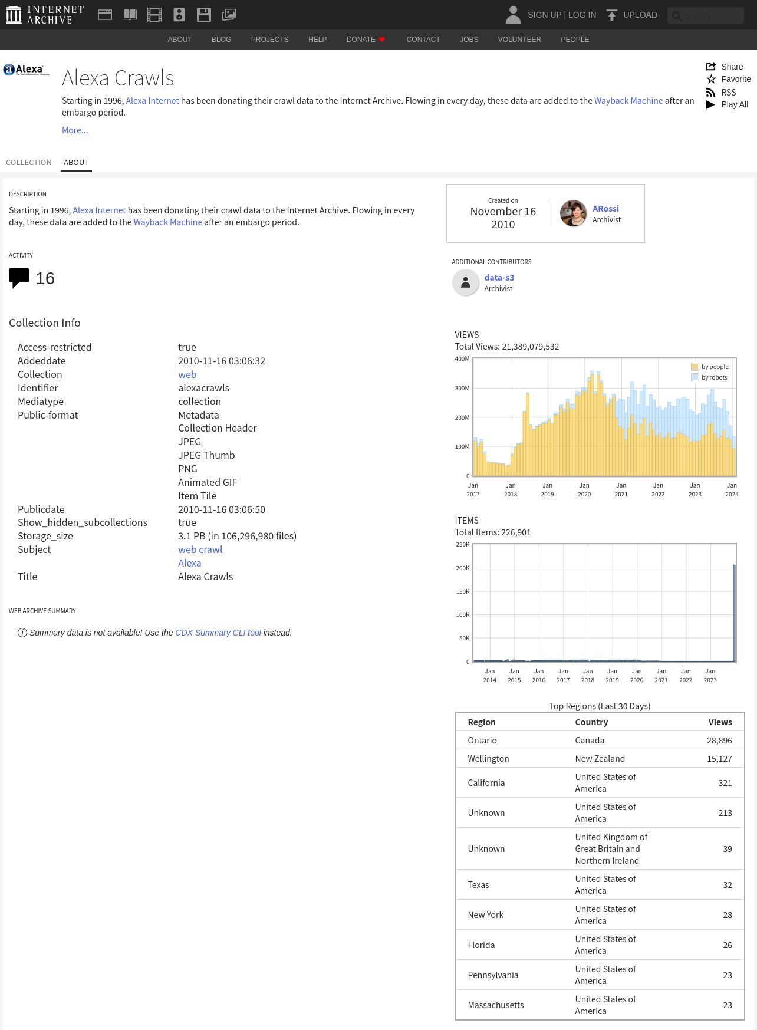Open the Texts book icon
The height and width of the screenshot is (1030, 757).
click(130, 15)
